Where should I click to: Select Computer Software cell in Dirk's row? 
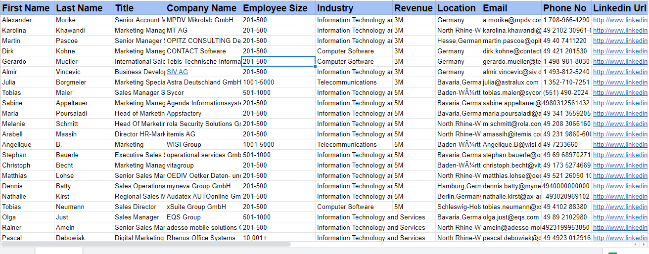click(355, 51)
